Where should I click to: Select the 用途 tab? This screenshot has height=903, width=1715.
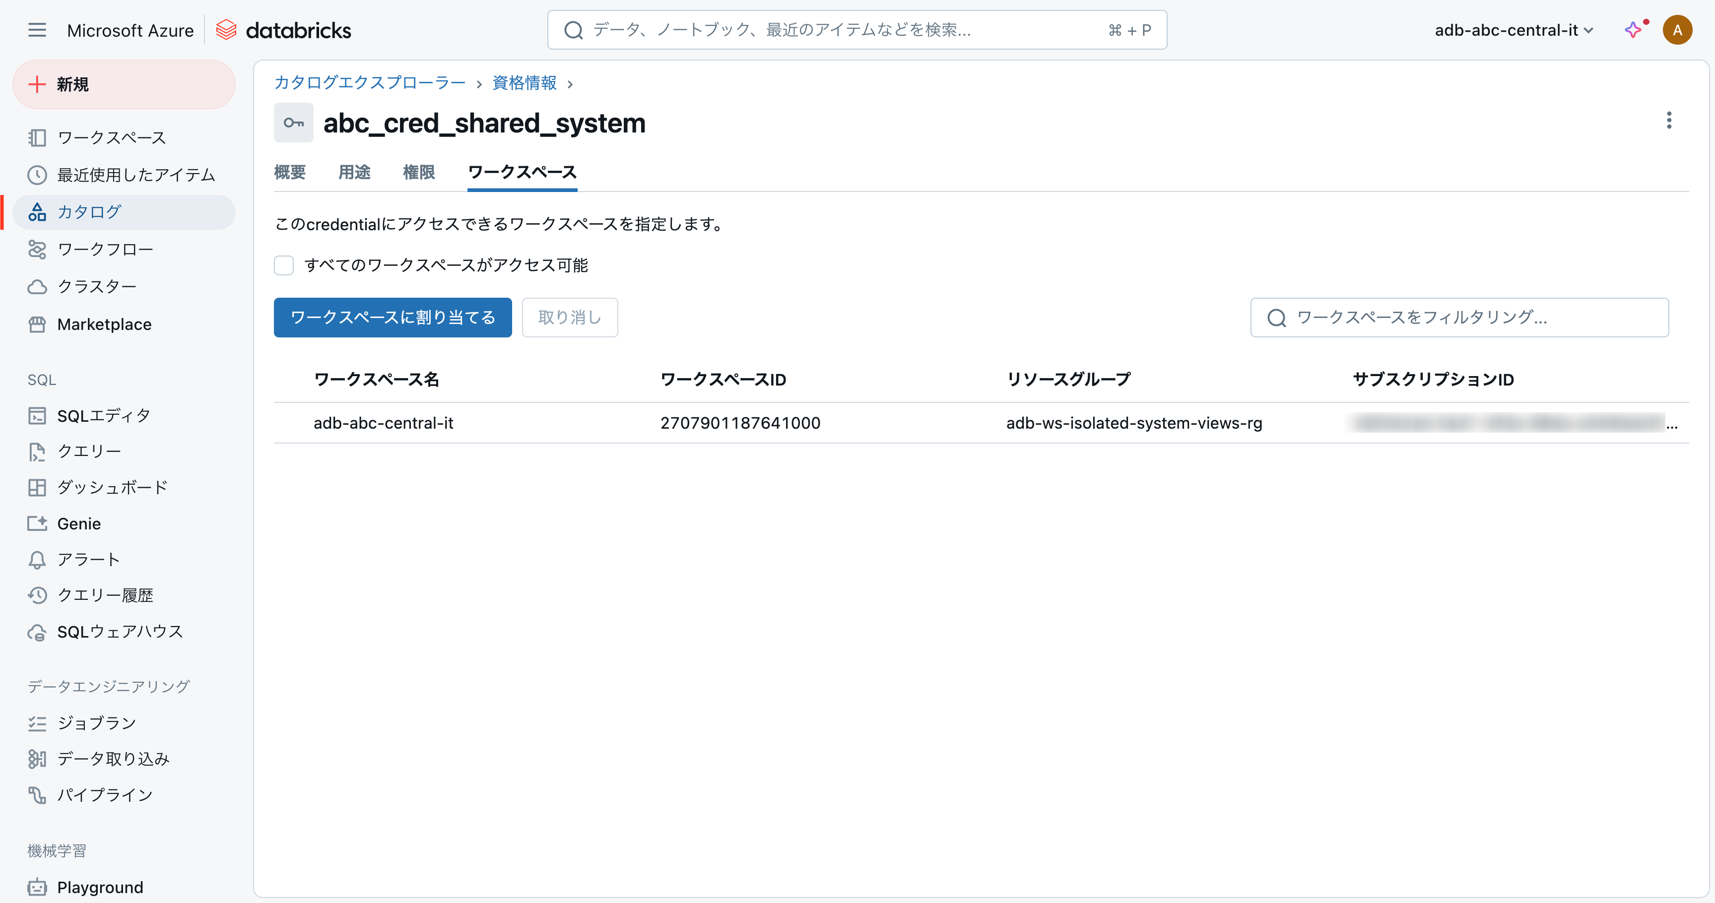click(354, 172)
